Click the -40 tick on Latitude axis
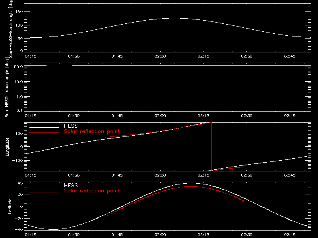 (x=19, y=229)
